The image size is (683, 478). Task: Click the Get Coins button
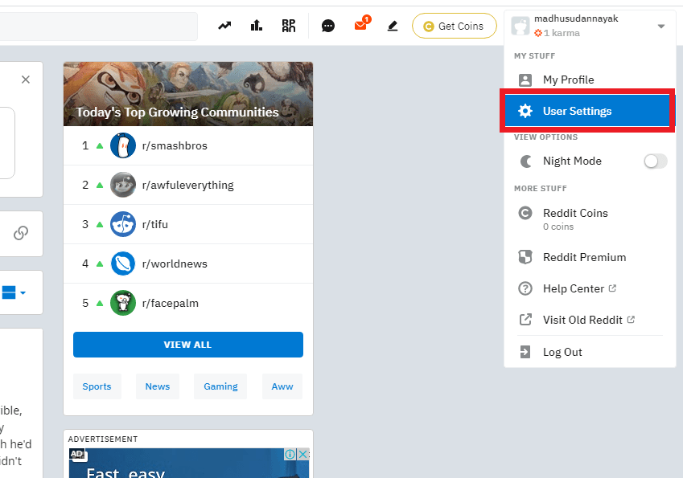point(455,26)
